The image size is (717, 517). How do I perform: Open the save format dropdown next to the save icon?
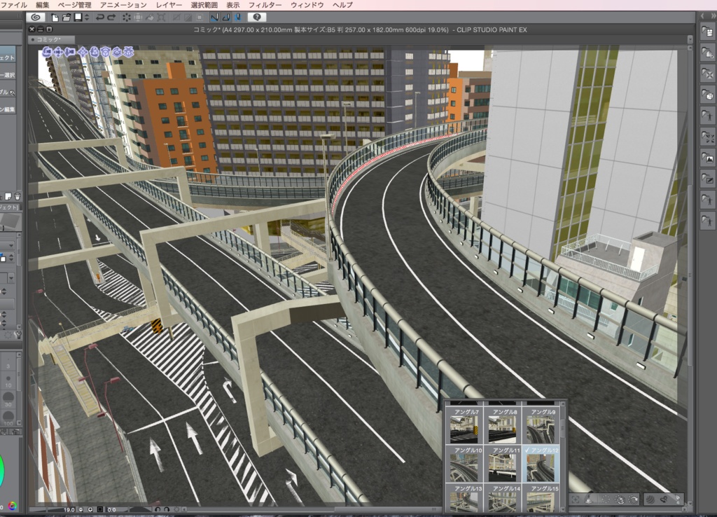click(86, 17)
